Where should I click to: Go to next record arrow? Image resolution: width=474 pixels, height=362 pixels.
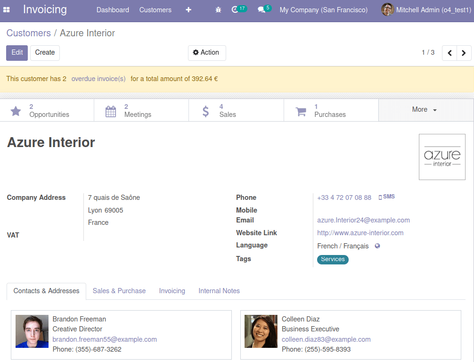pos(464,53)
